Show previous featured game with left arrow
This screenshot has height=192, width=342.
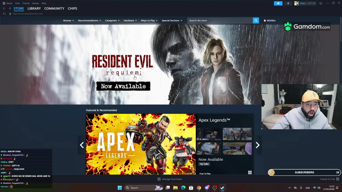coord(82,145)
